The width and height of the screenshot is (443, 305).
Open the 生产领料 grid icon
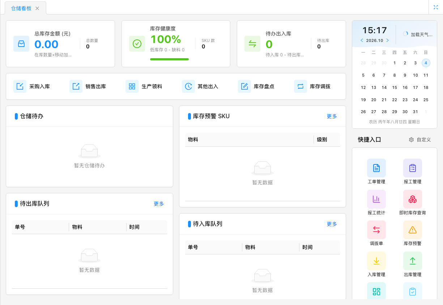[132, 86]
